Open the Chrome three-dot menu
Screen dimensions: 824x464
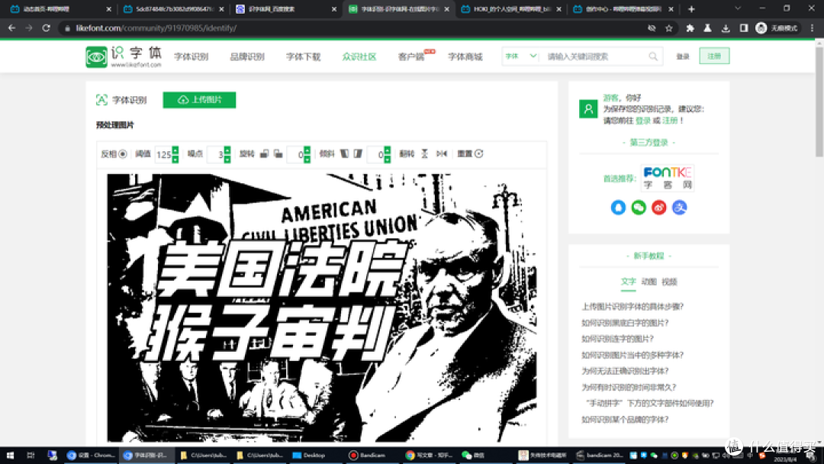pyautogui.click(x=813, y=27)
